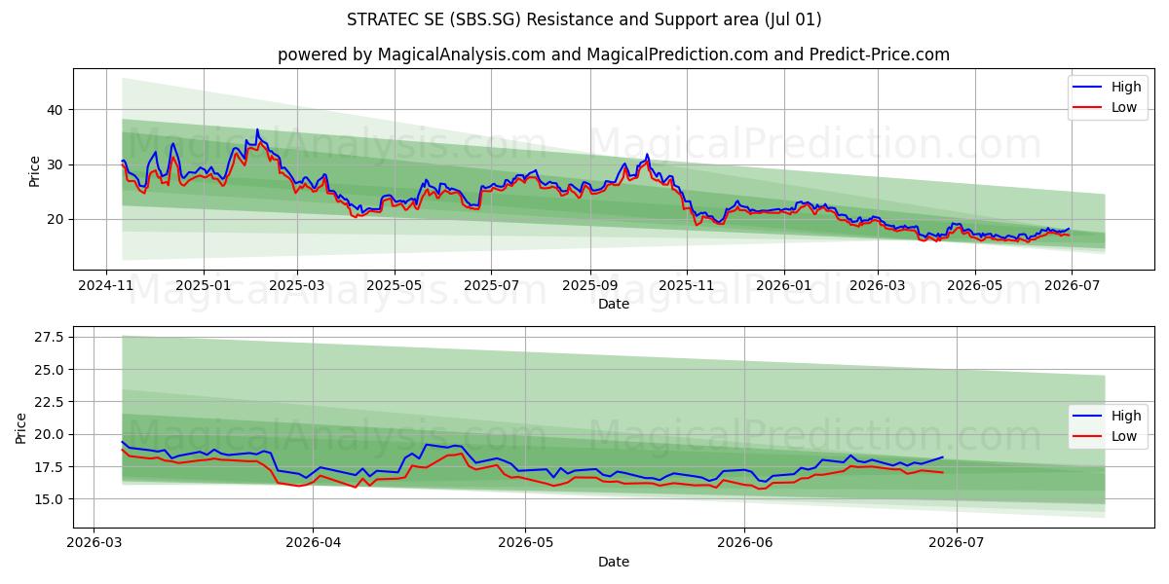This screenshot has width=1169, height=584.
Task: Click the blue High line swatch in top legend
Action: (x=1088, y=88)
